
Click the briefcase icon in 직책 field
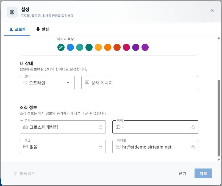coord(118,127)
